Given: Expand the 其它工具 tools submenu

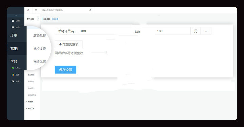Looking at the screenshot, I should pyautogui.click(x=30, y=108).
